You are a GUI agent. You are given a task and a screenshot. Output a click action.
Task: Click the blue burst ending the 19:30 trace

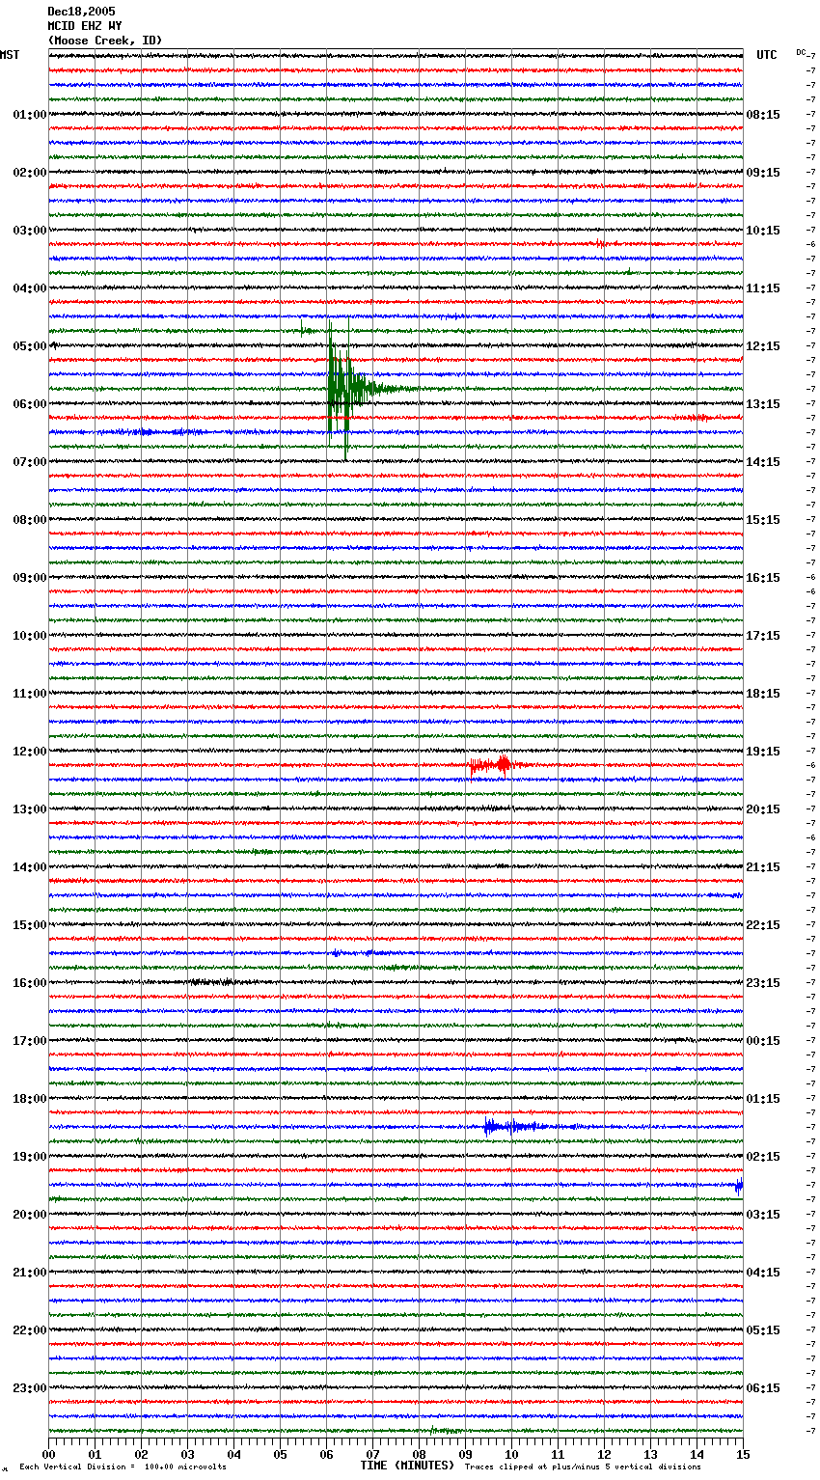[739, 1185]
